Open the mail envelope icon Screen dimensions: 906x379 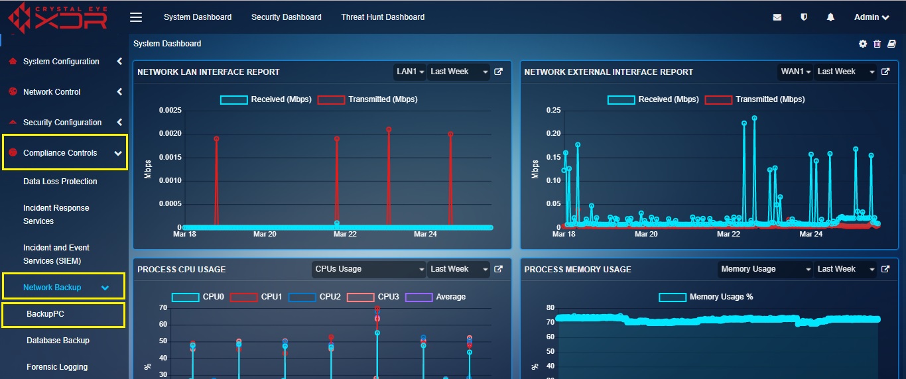click(777, 17)
